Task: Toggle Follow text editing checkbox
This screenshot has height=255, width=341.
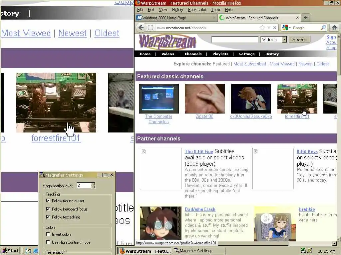Action: coord(48,217)
